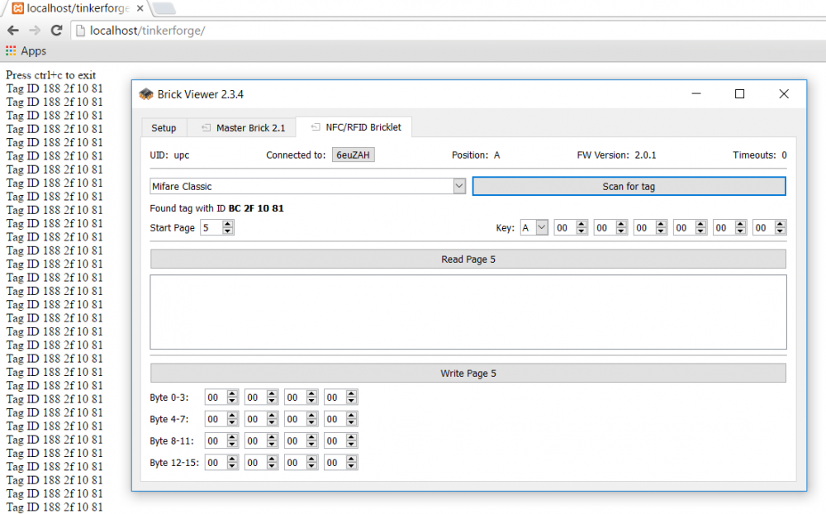The width and height of the screenshot is (826, 514).
Task: Click the Start Page spin box
Action: pyautogui.click(x=211, y=228)
